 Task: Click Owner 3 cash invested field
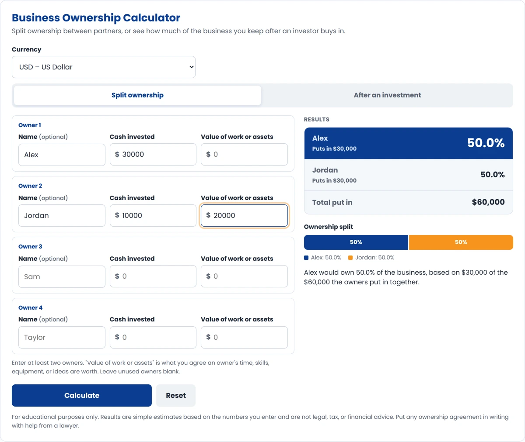point(153,276)
